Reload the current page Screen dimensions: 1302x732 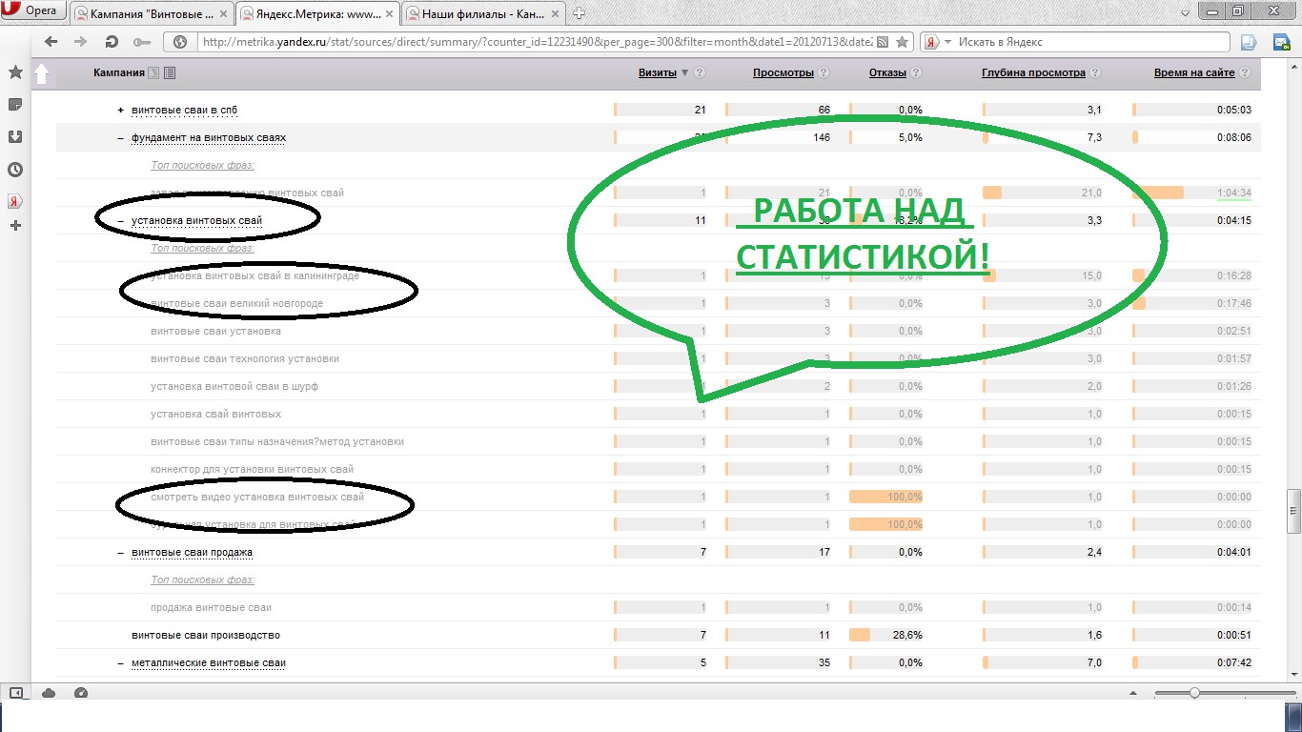pos(112,42)
